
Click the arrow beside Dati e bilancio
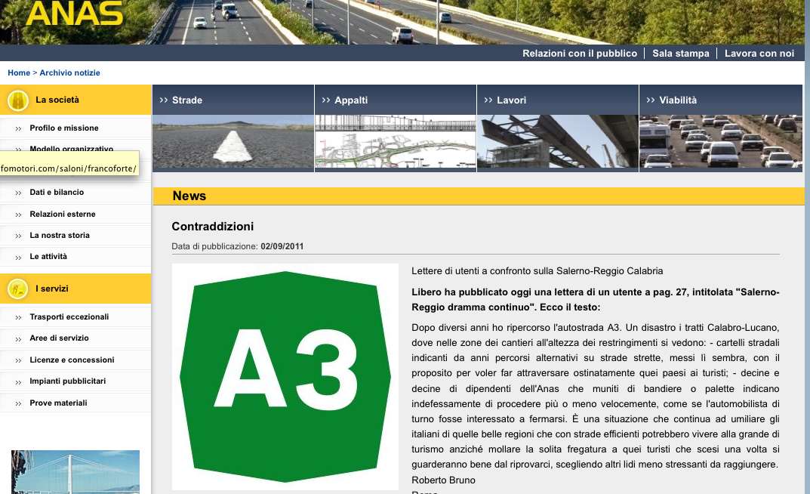tap(19, 193)
